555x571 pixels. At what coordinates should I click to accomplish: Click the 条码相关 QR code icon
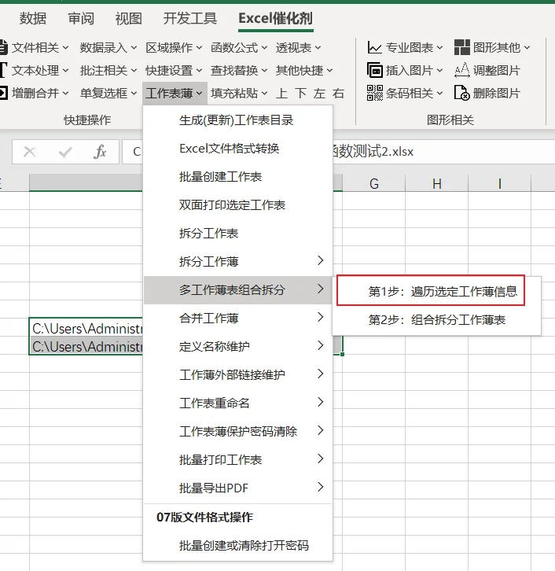[374, 94]
